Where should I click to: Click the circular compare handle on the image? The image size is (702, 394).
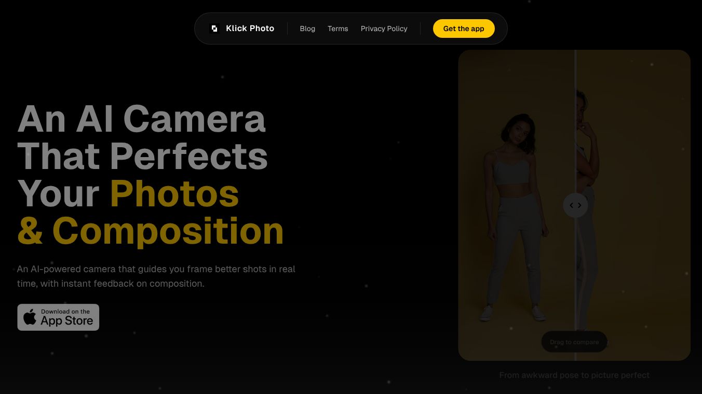[x=575, y=205]
